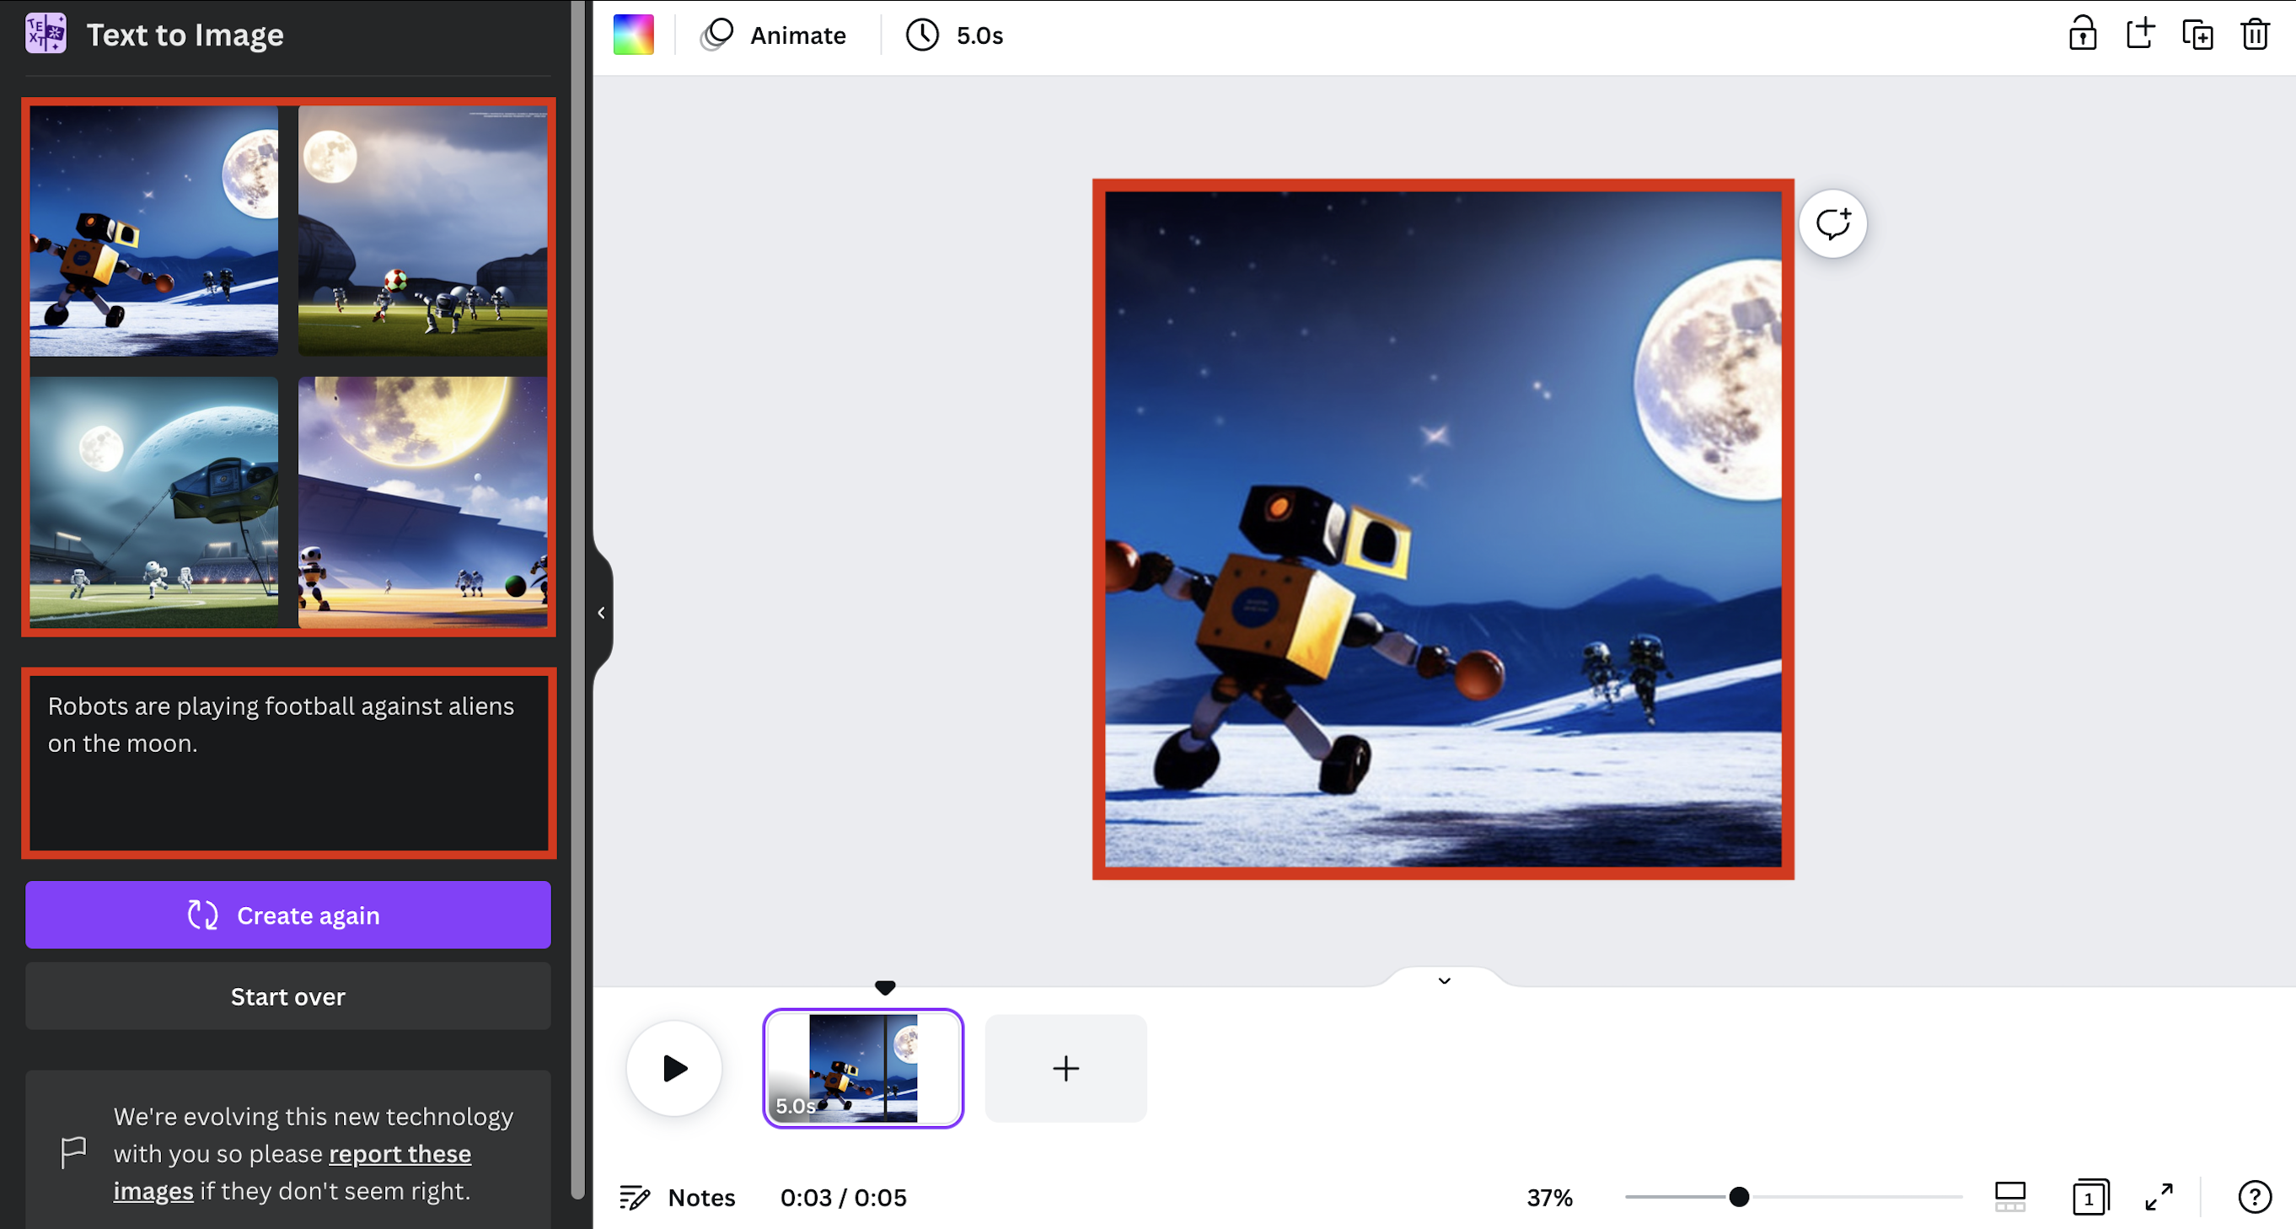The height and width of the screenshot is (1229, 2296).
Task: Click Start over button
Action: point(288,996)
